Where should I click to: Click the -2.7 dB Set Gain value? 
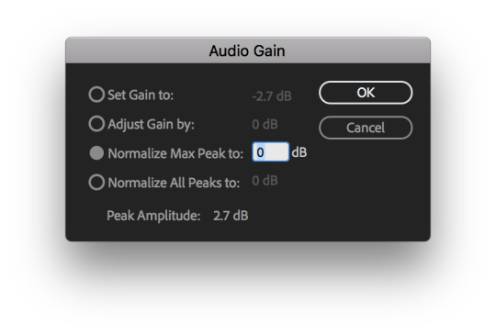[272, 96]
